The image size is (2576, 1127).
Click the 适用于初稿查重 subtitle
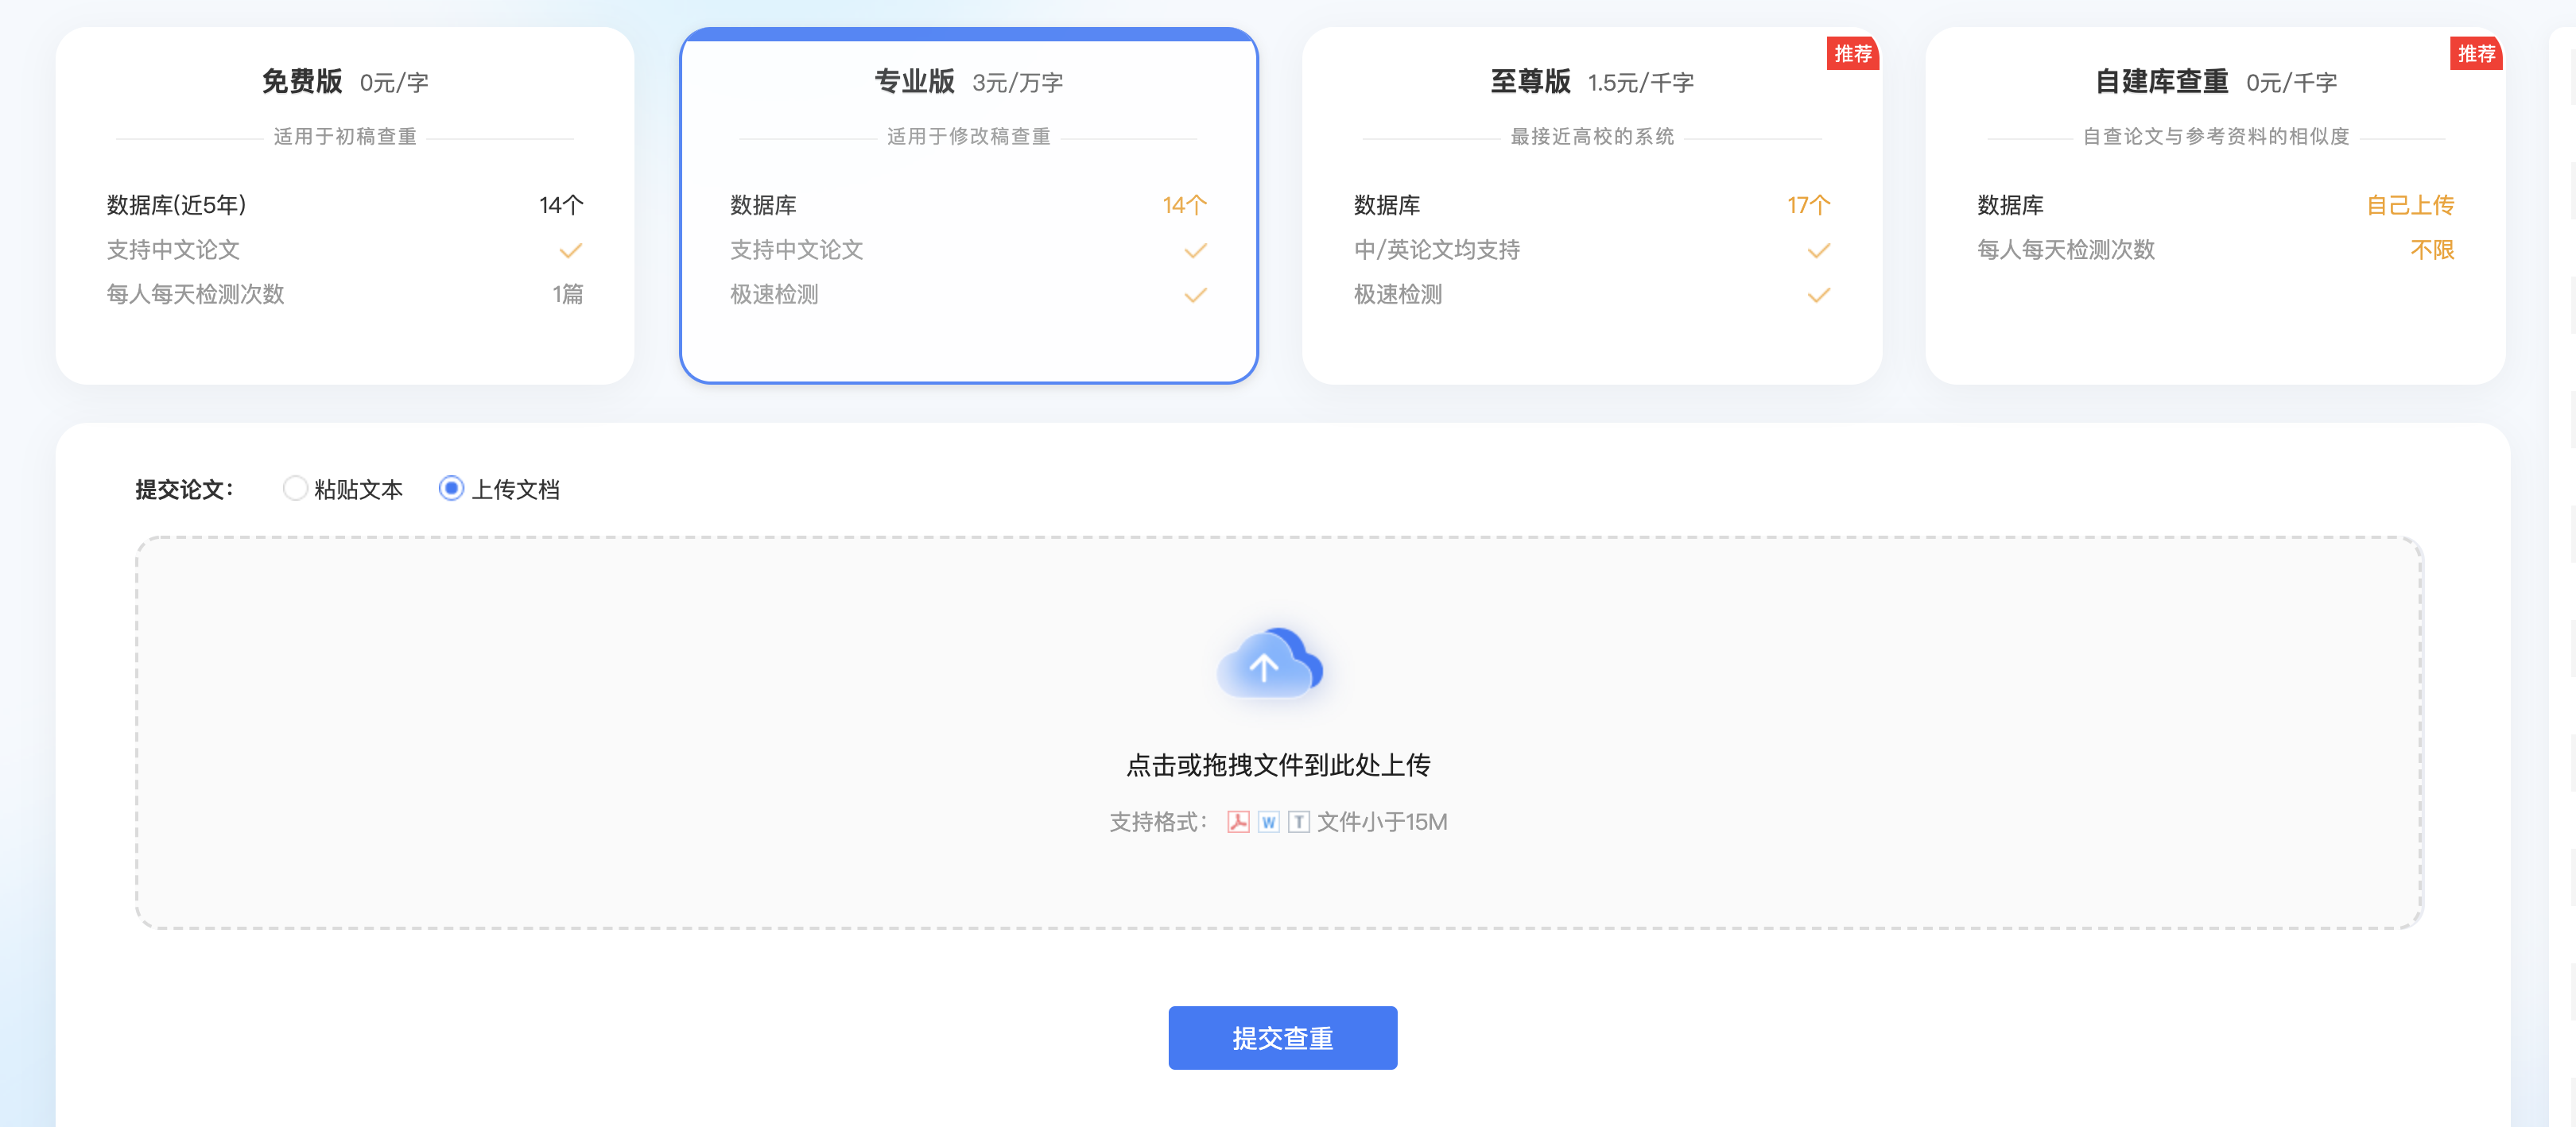pyautogui.click(x=345, y=137)
